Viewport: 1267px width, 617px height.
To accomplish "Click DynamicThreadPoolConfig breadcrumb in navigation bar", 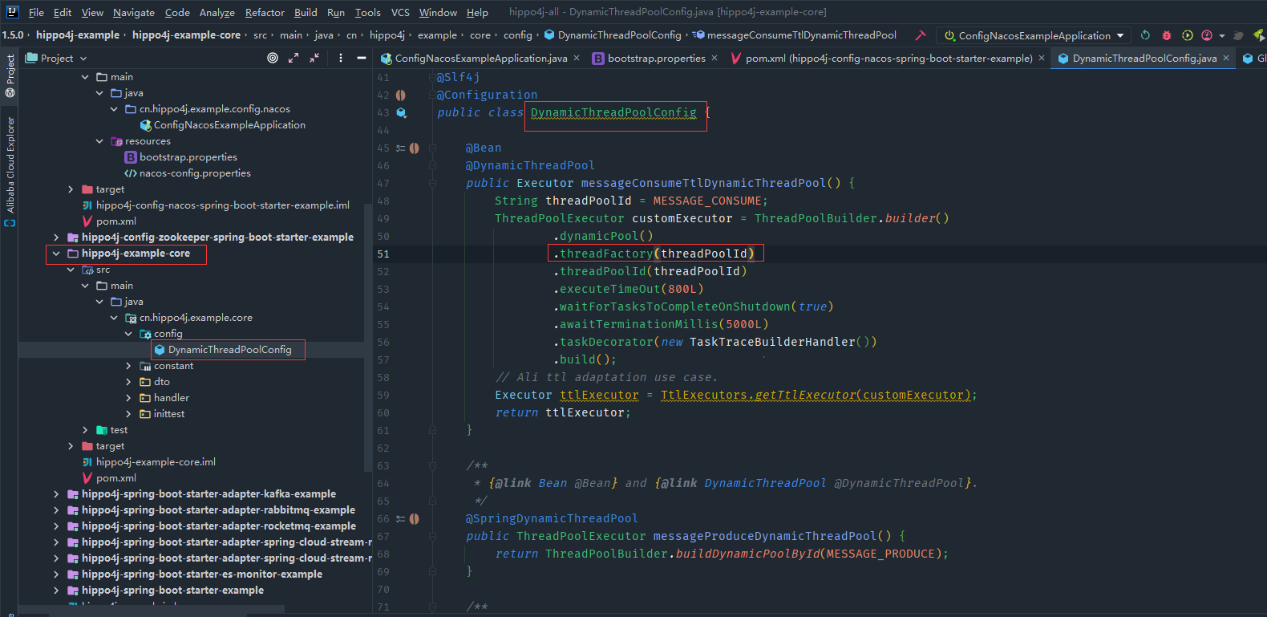I will click(x=613, y=35).
